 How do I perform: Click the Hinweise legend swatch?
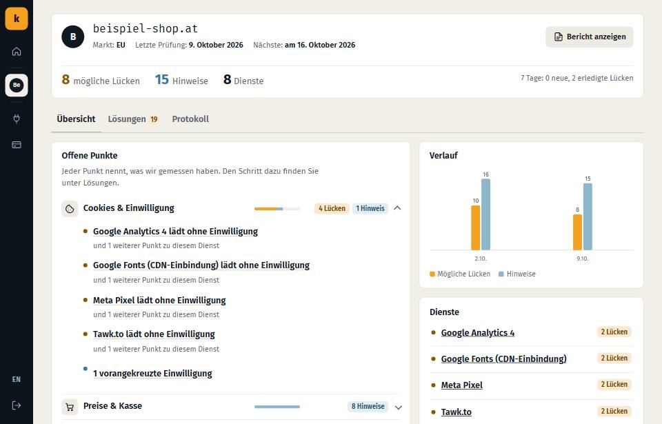tap(501, 274)
